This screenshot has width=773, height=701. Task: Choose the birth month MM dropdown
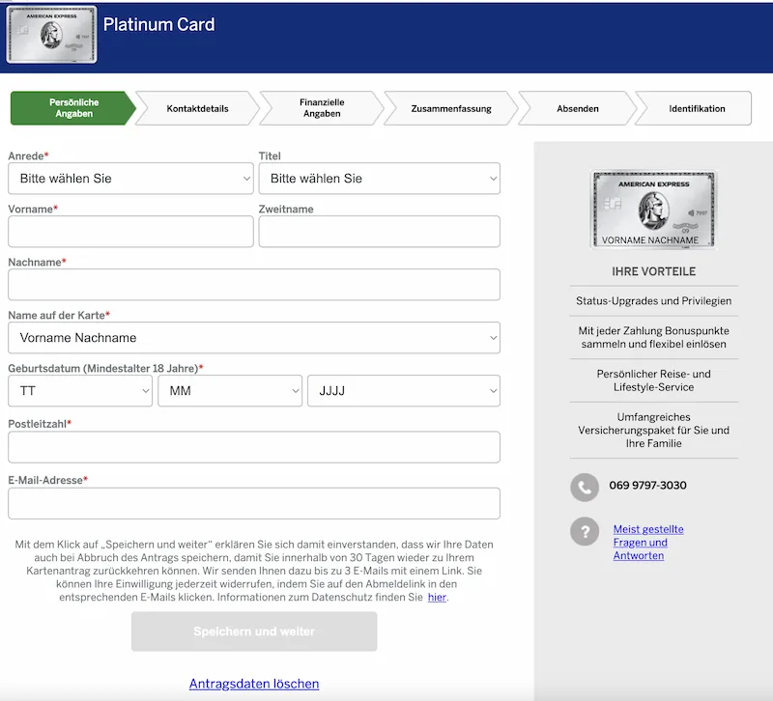230,391
